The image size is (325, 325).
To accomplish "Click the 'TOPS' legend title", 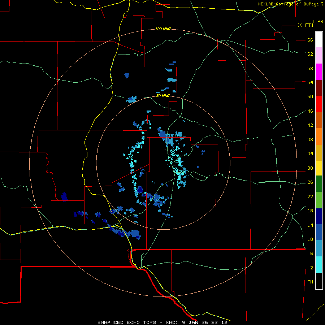I will [x=317, y=21].
